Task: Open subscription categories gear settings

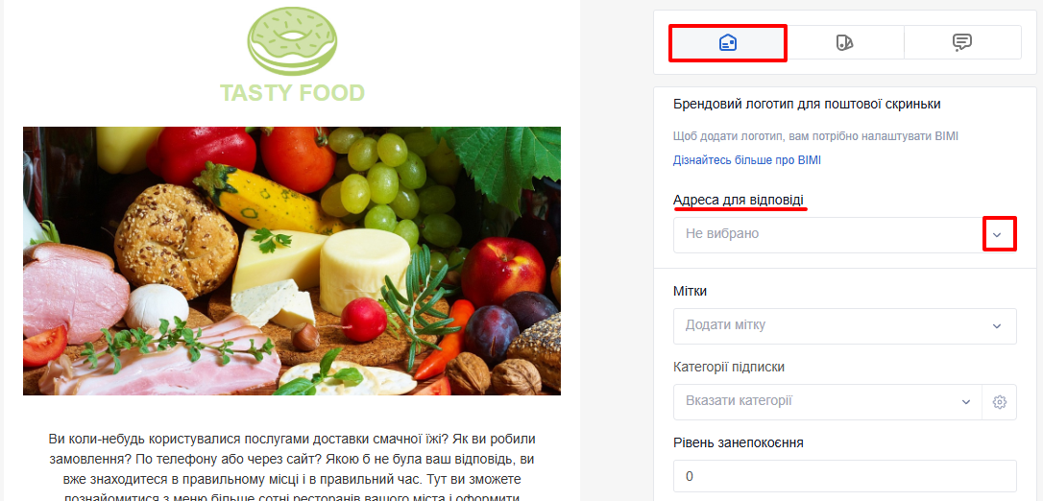Action: tap(999, 402)
